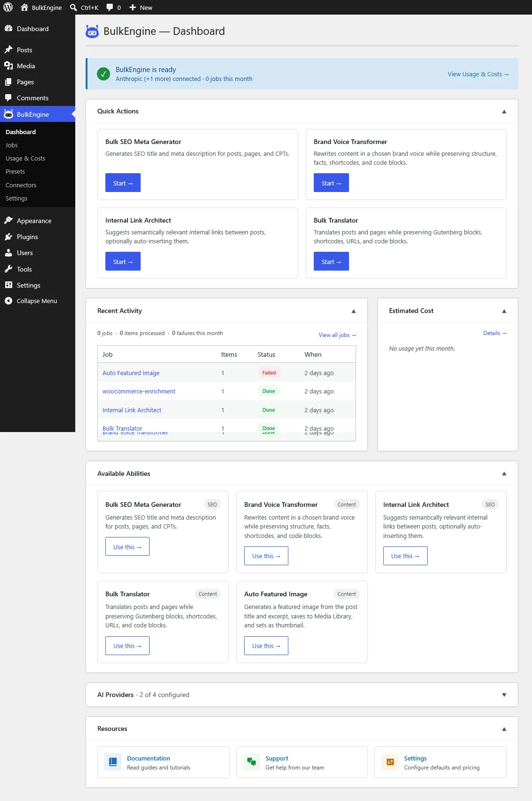The image size is (532, 801).
Task: Click the BulkEngine robot logo in page header
Action: coord(92,31)
